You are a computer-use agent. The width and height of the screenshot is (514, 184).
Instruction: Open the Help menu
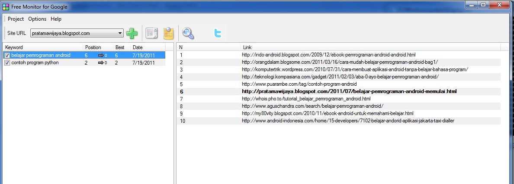point(56,19)
